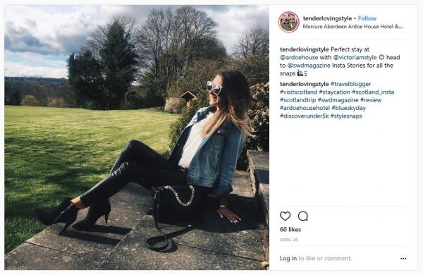Viewport: 423px width, 275px height.
Task: Follow the tenderlovingstyle account
Action: click(x=367, y=18)
